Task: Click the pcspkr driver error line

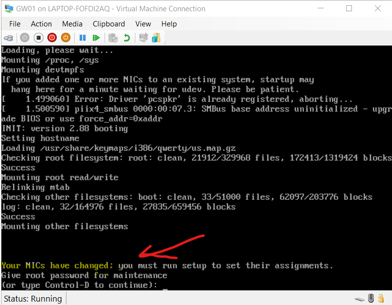Action: [177, 99]
